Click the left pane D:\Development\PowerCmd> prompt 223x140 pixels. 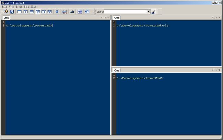coord(29,26)
